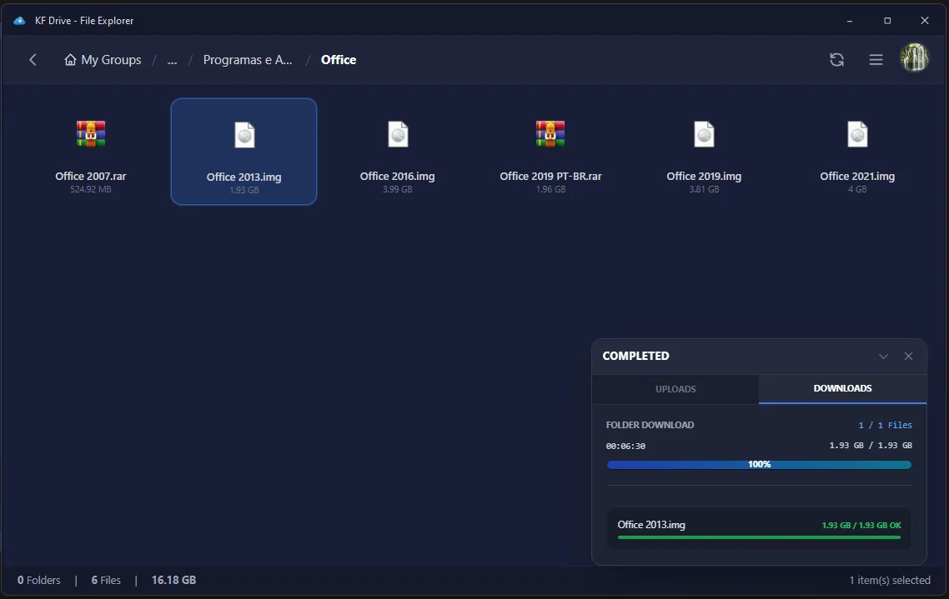Select the Office 2016.img disc icon

pyautogui.click(x=398, y=134)
